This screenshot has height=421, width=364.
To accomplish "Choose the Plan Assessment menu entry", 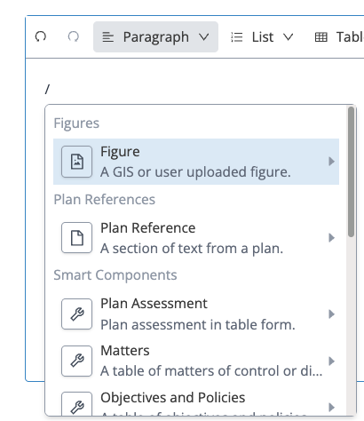I will (196, 314).
